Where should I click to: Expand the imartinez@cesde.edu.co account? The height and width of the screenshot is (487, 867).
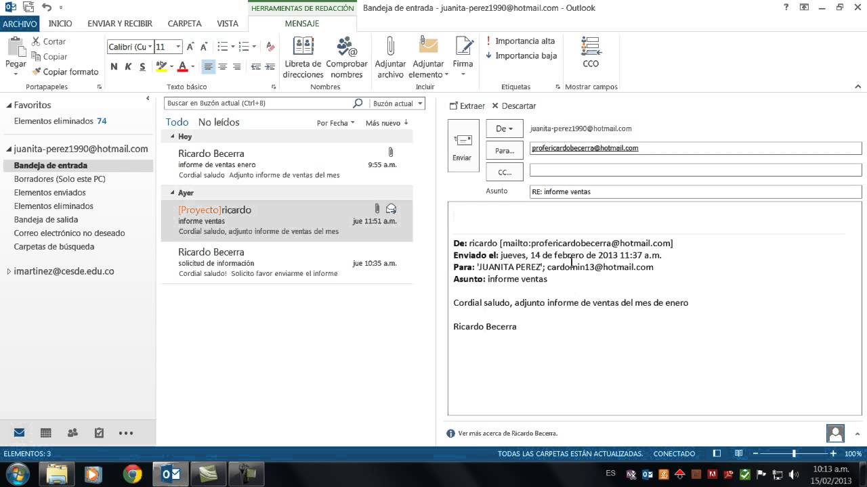click(x=9, y=271)
